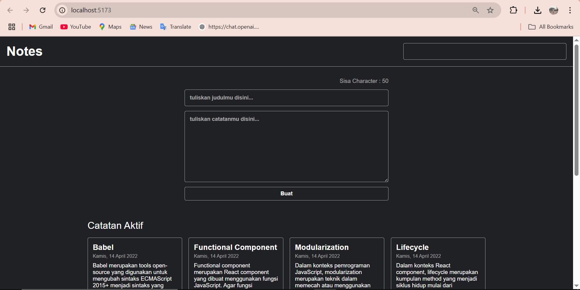Click the browser back arrow
The height and width of the screenshot is (290, 580).
pyautogui.click(x=10, y=10)
